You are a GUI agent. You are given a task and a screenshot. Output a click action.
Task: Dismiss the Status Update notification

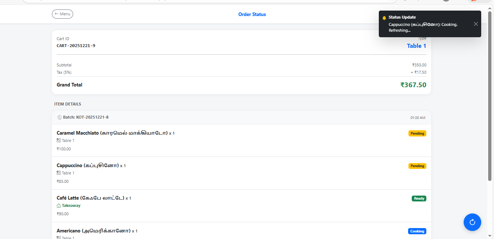[475, 24]
